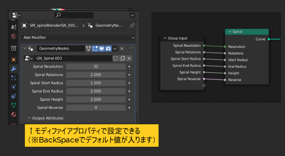Screen dimensions: 285x156
Task: Click attribute toggle dot beside Spiral Height
Action: tap(129, 100)
